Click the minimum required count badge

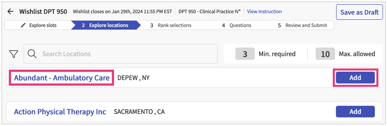click(x=245, y=54)
